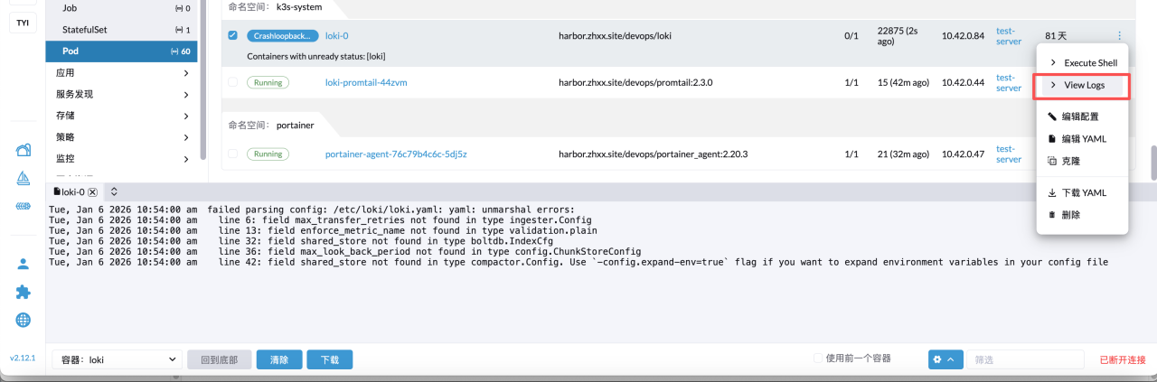1157x382 pixels.
Task: Enable 使用前一个容器 checkbox
Action: pos(818,359)
